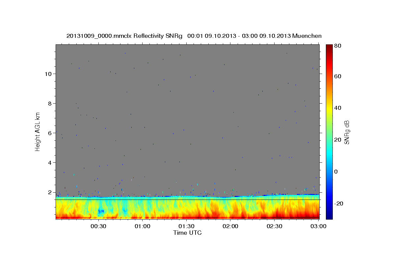Click the 03:00 time tick label
Screen dimensions: 395x263
[319, 227]
